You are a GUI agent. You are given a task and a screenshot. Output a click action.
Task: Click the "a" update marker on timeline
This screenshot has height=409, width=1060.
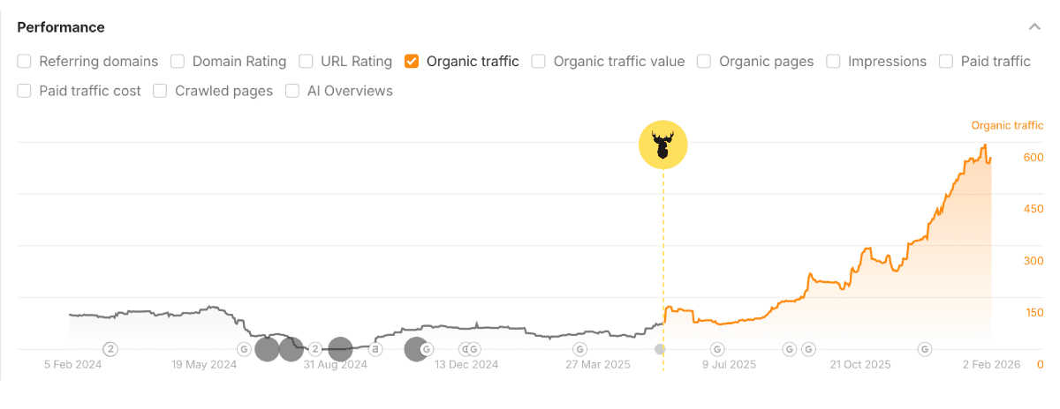pyautogui.click(x=375, y=349)
